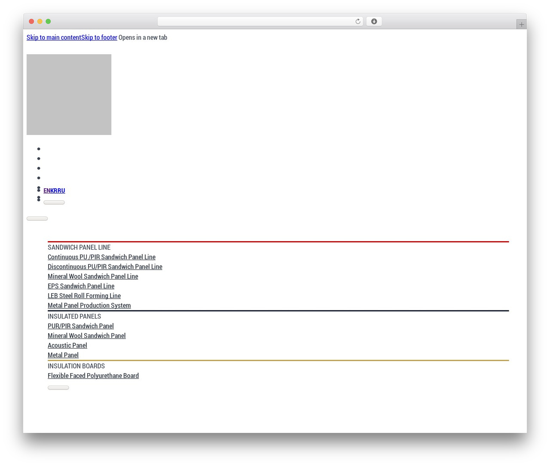This screenshot has width=550, height=466.
Task: Open Discontinuous PU/PIR Sandwich Panel Line
Action: click(x=105, y=267)
